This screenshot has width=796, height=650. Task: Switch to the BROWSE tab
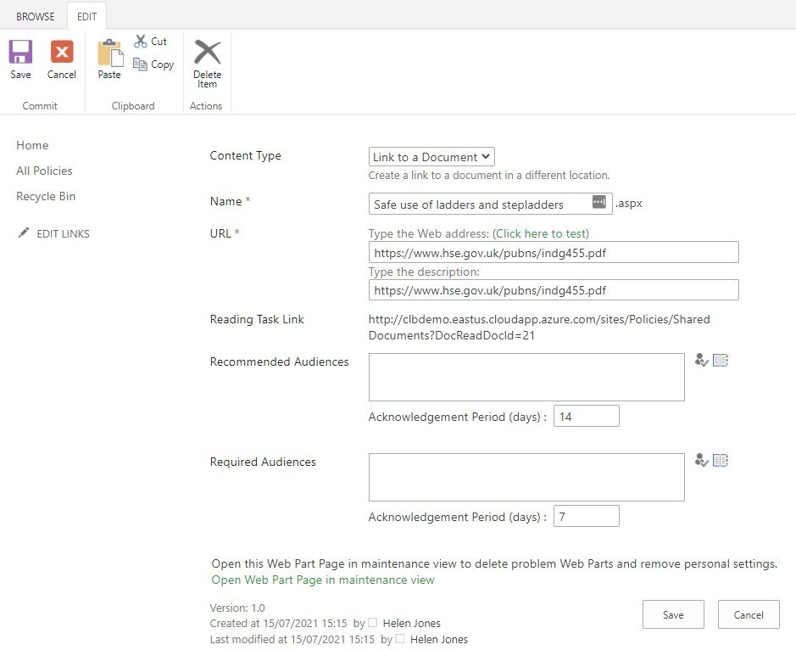click(x=35, y=15)
